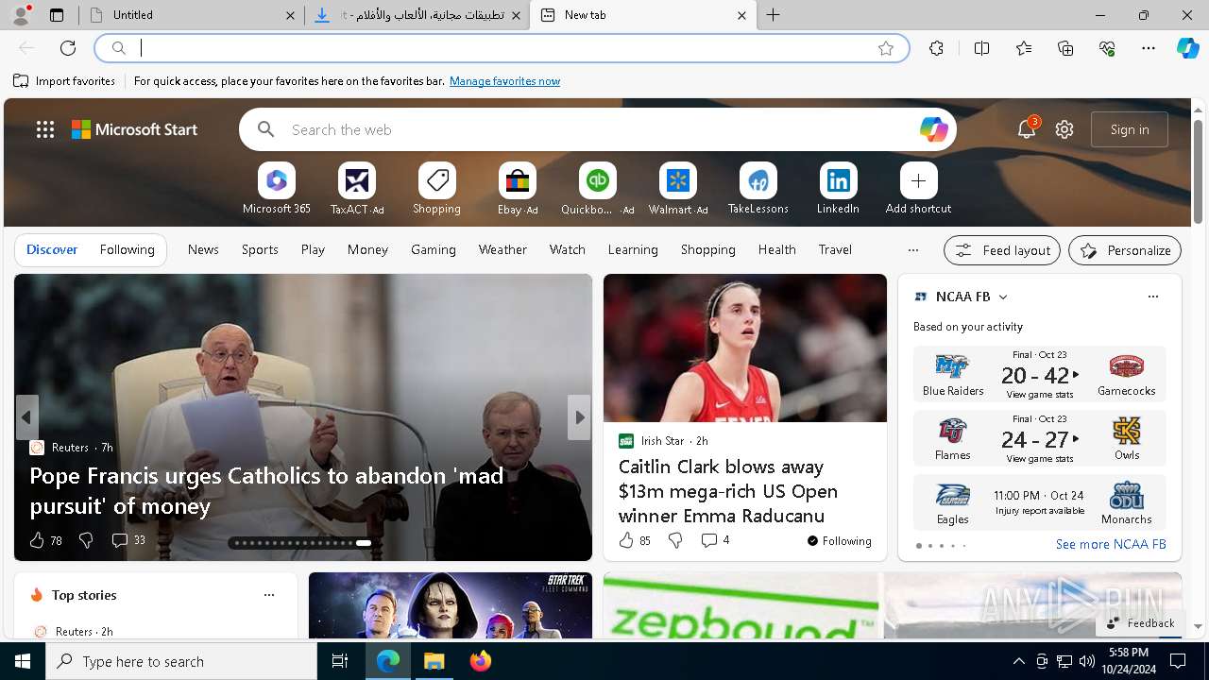
Task: Open the Copilot icon in search box
Action: coord(933,129)
